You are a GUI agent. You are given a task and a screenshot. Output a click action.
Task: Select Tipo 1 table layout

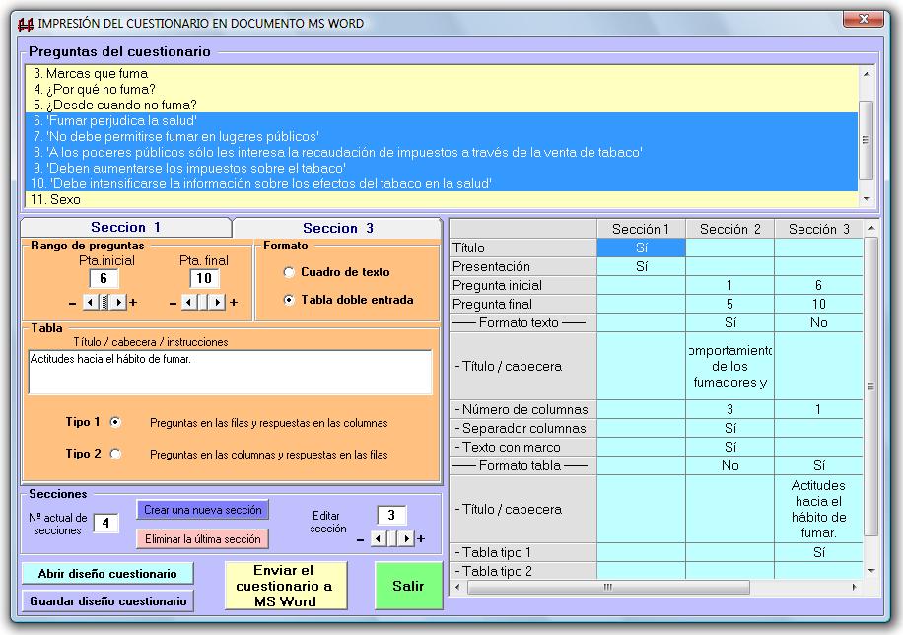(115, 422)
